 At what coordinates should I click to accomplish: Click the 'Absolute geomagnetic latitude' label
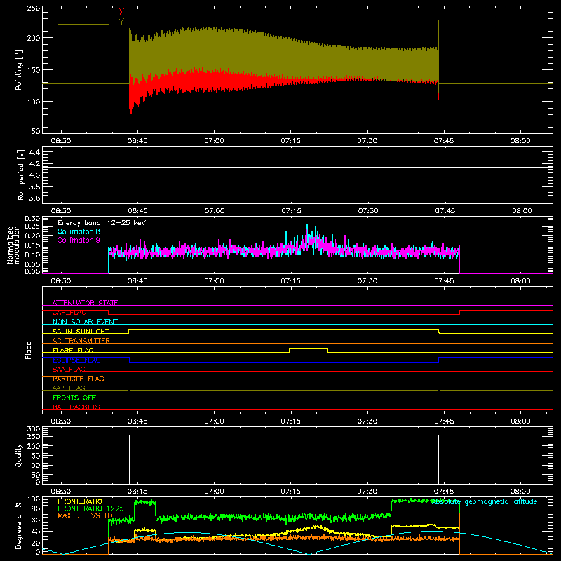485,502
